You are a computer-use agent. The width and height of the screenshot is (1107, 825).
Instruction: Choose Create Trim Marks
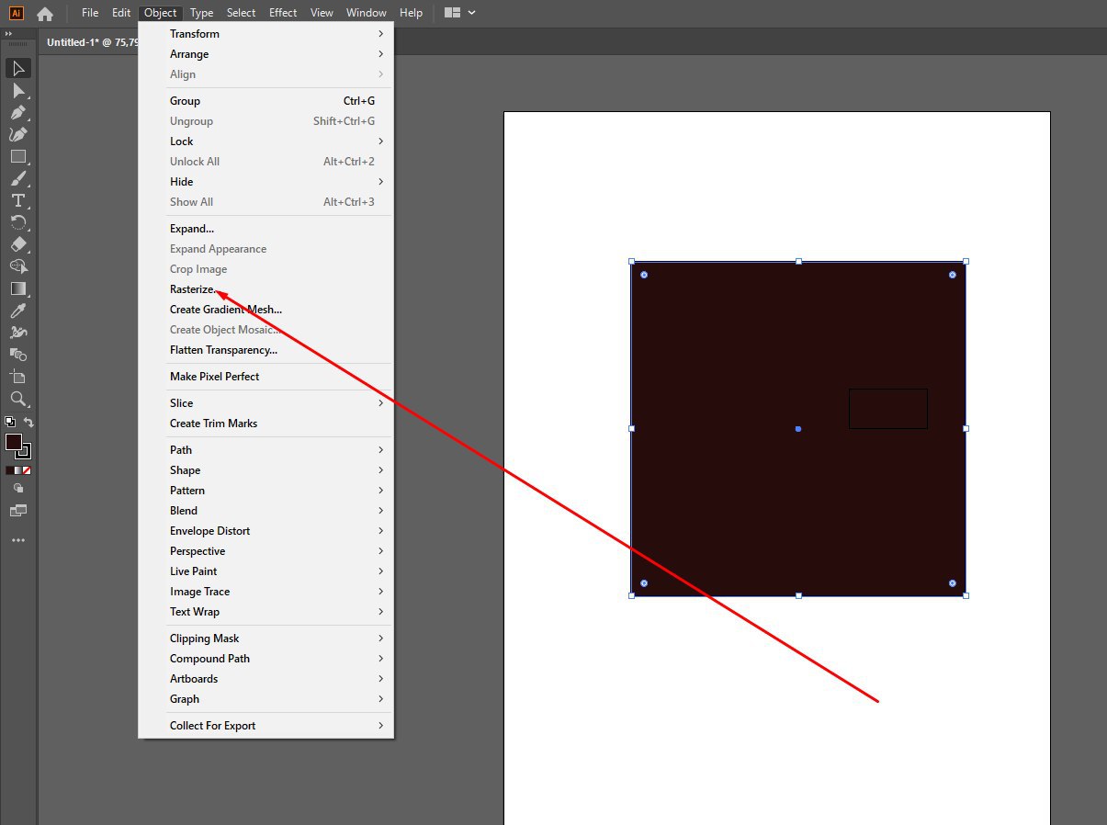coord(265,424)
